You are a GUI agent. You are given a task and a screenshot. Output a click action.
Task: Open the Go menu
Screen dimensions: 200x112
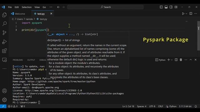click(x=44, y=7)
